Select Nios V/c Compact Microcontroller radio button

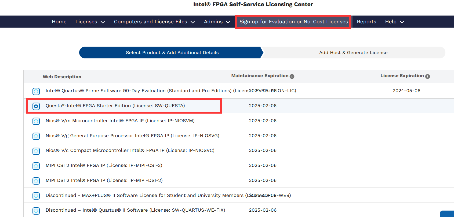36,151
